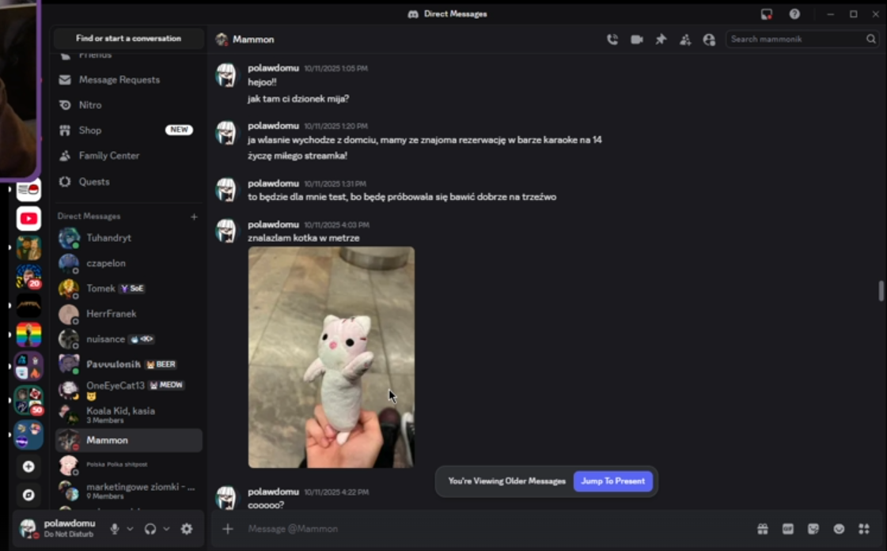Toggle the microphone mute button
Screen dimensions: 887x551
click(115, 529)
